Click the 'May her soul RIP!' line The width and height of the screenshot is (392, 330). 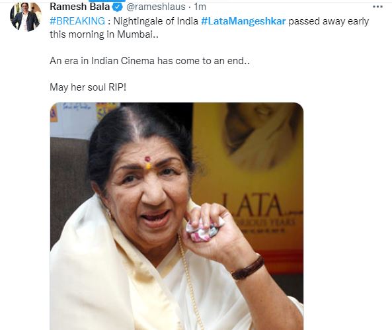tap(88, 87)
